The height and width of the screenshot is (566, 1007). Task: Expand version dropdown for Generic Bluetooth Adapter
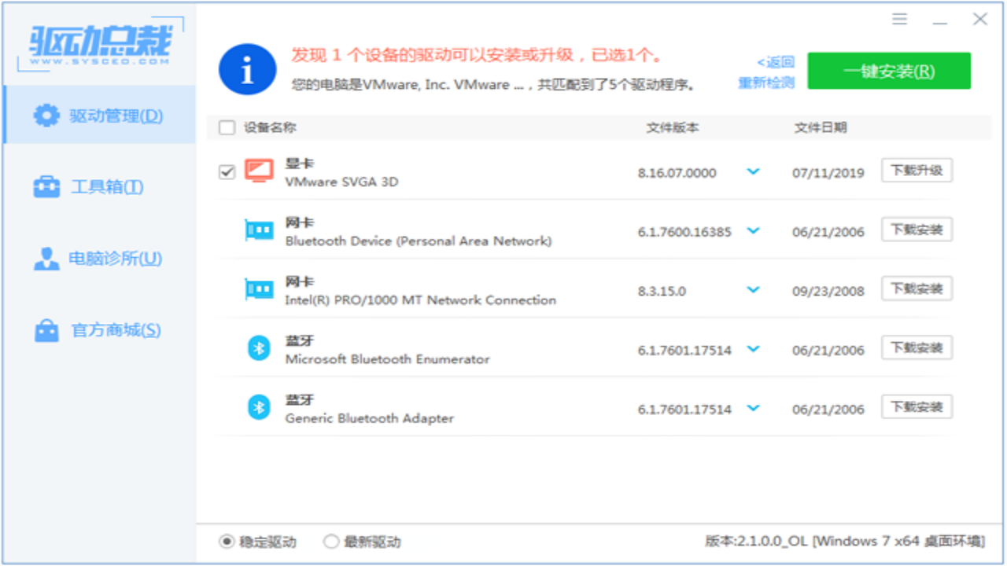tap(753, 407)
